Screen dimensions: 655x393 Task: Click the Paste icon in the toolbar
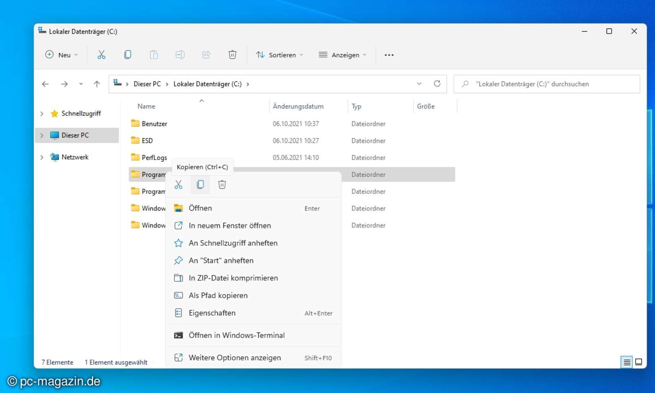pyautogui.click(x=154, y=54)
